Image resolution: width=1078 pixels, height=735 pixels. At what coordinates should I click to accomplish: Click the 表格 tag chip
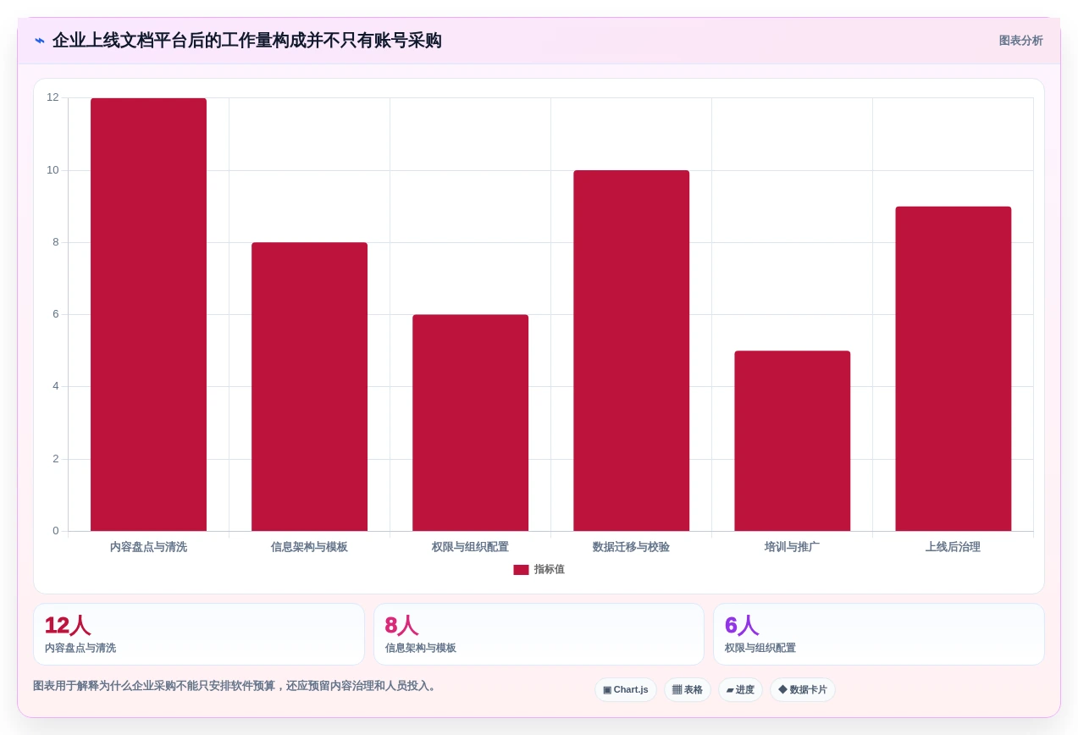pyautogui.click(x=688, y=690)
